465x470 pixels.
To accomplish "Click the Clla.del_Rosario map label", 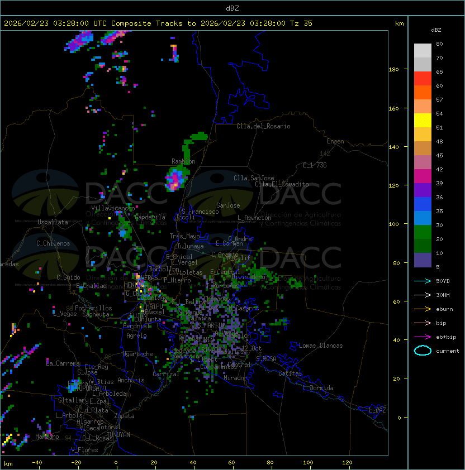I will point(263,126).
